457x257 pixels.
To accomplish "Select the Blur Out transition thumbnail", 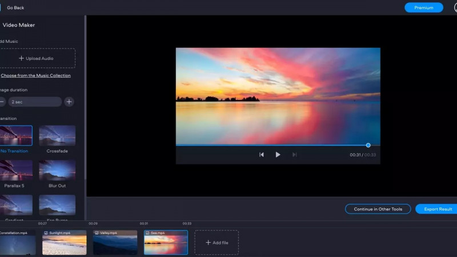I will tap(57, 170).
